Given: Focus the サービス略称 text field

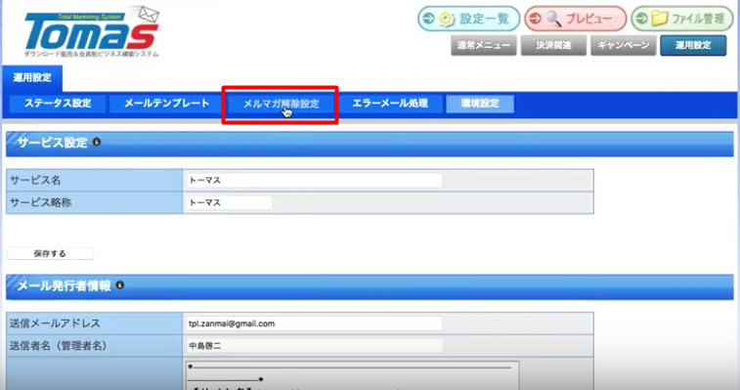Looking at the screenshot, I should click(229, 202).
